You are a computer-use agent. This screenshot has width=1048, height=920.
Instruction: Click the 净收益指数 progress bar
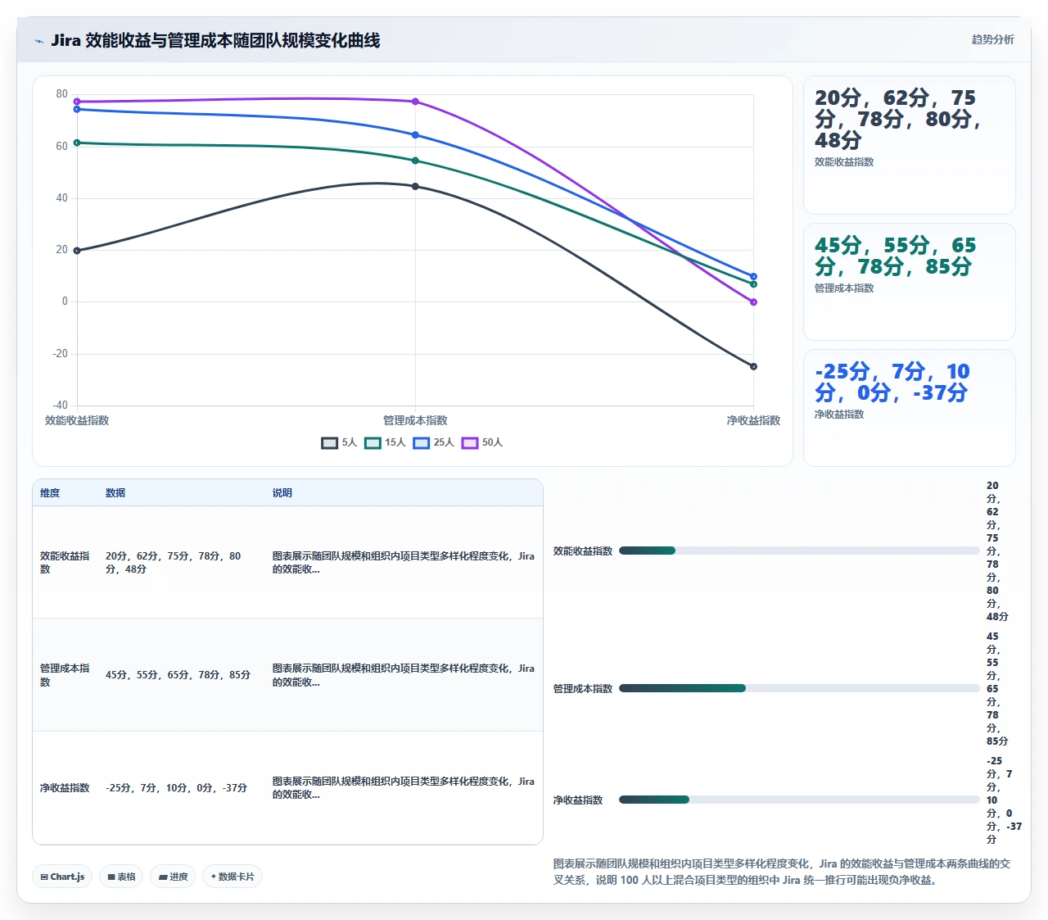[x=799, y=800]
